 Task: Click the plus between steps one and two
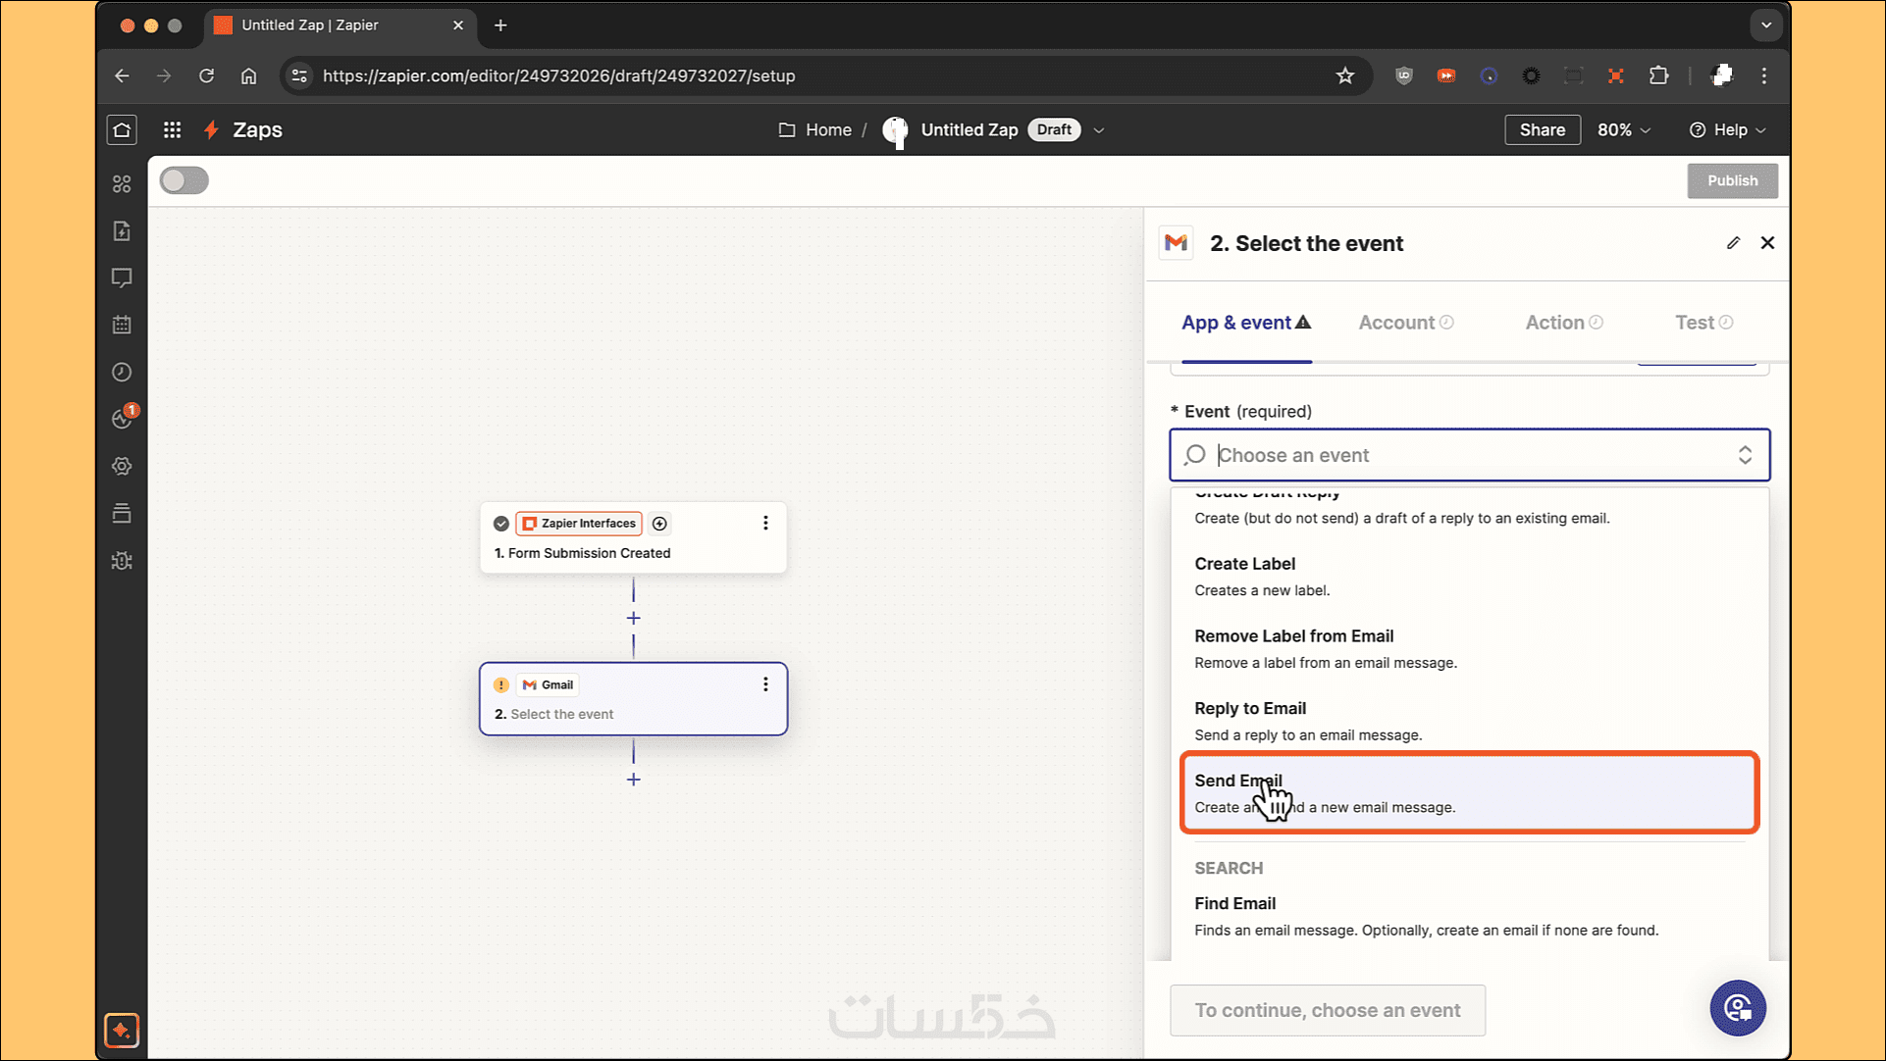[633, 618]
